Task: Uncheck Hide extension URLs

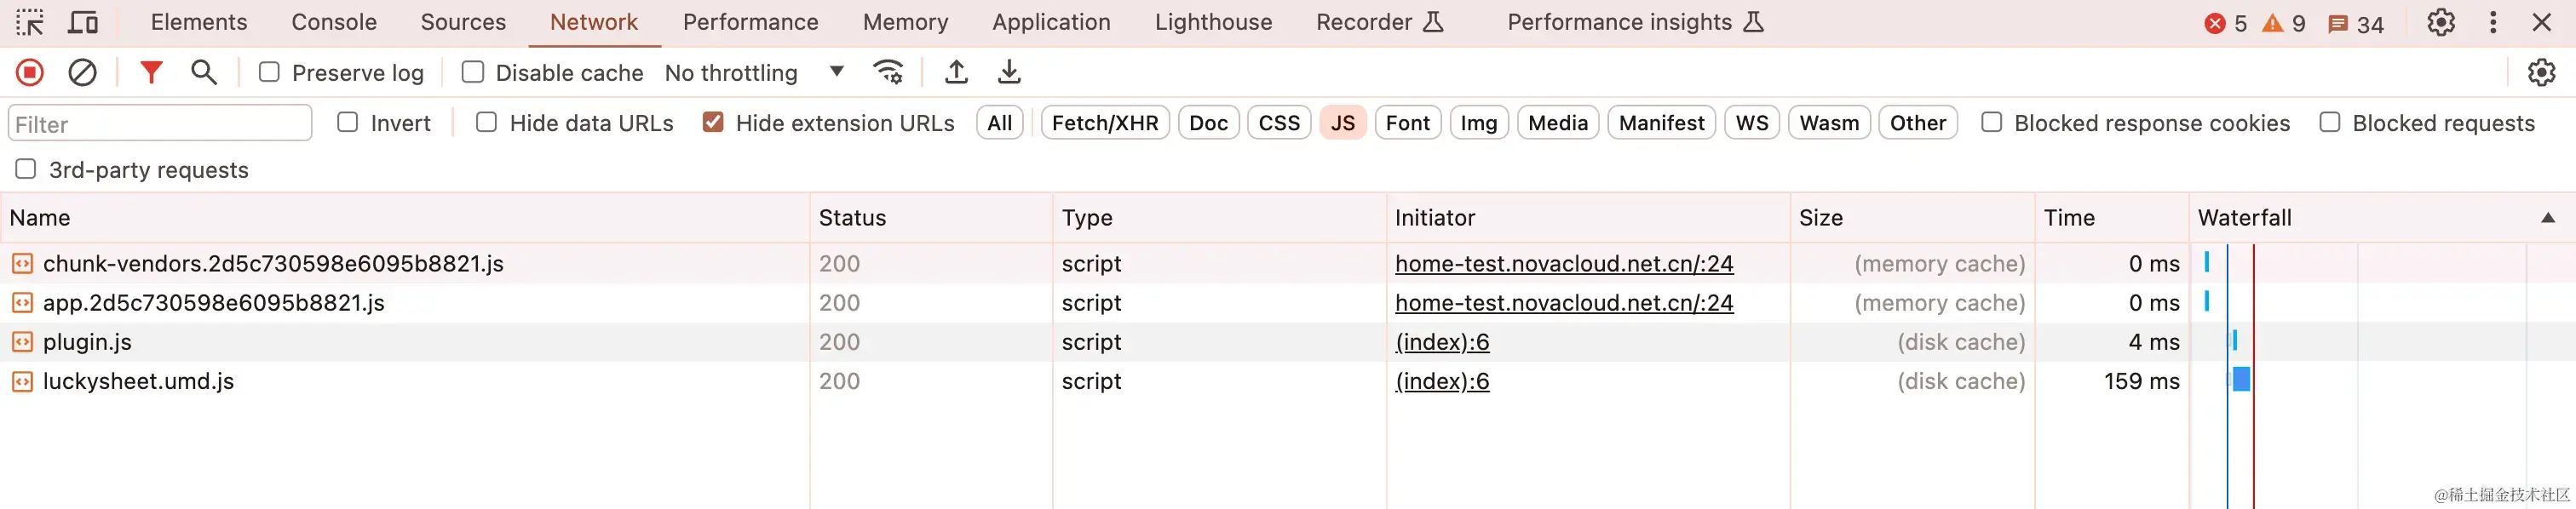Action: [x=713, y=123]
